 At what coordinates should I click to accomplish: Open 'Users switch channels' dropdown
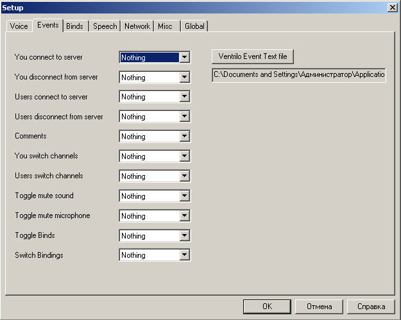pos(185,176)
